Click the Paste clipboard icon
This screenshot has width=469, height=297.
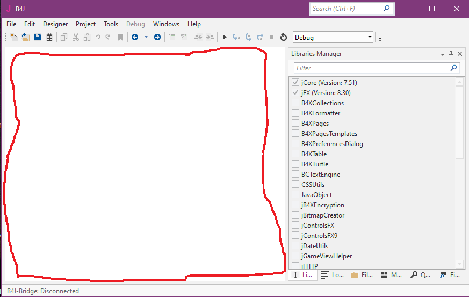pos(87,37)
